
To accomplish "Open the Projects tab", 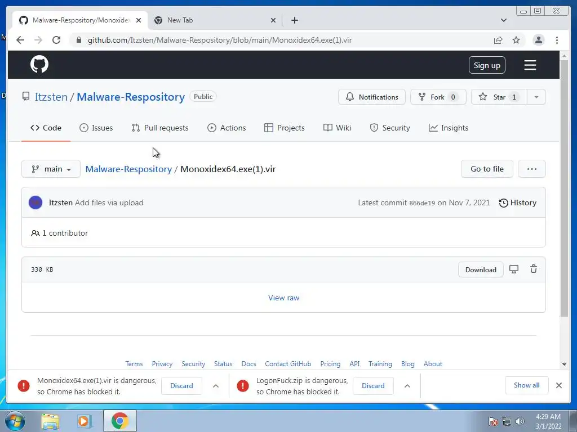I will (x=285, y=128).
